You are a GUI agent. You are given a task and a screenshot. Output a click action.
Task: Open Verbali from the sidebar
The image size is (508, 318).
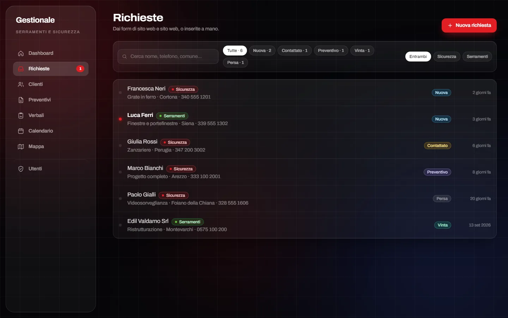(x=51, y=116)
